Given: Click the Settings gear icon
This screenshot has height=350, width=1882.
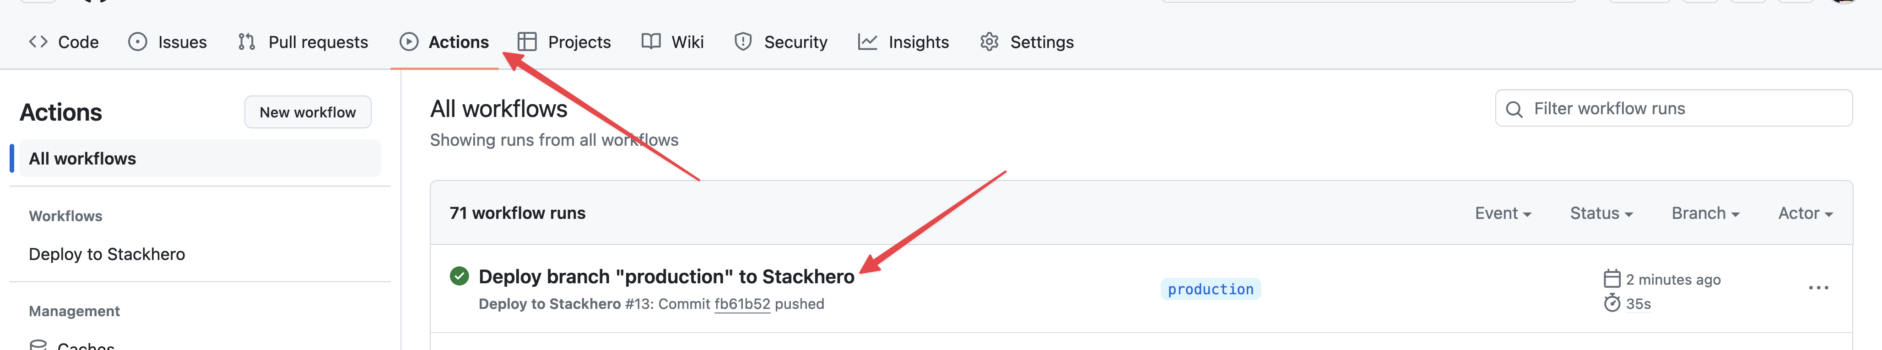Looking at the screenshot, I should [989, 42].
